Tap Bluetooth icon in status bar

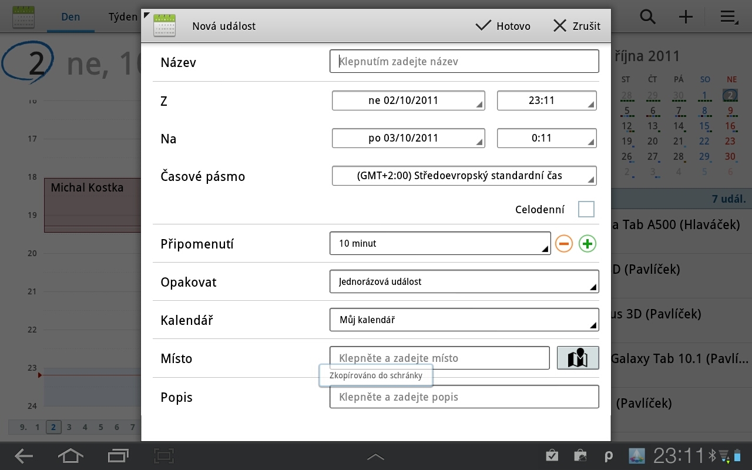[713, 456]
